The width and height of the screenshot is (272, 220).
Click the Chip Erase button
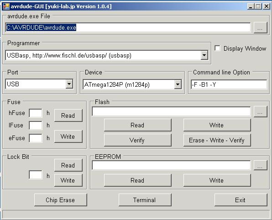[61, 200]
